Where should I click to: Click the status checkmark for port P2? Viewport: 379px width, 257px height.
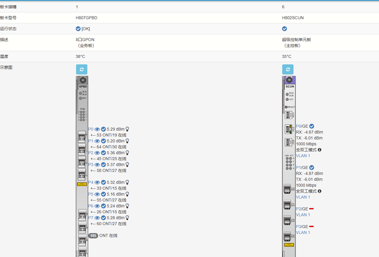point(104,153)
